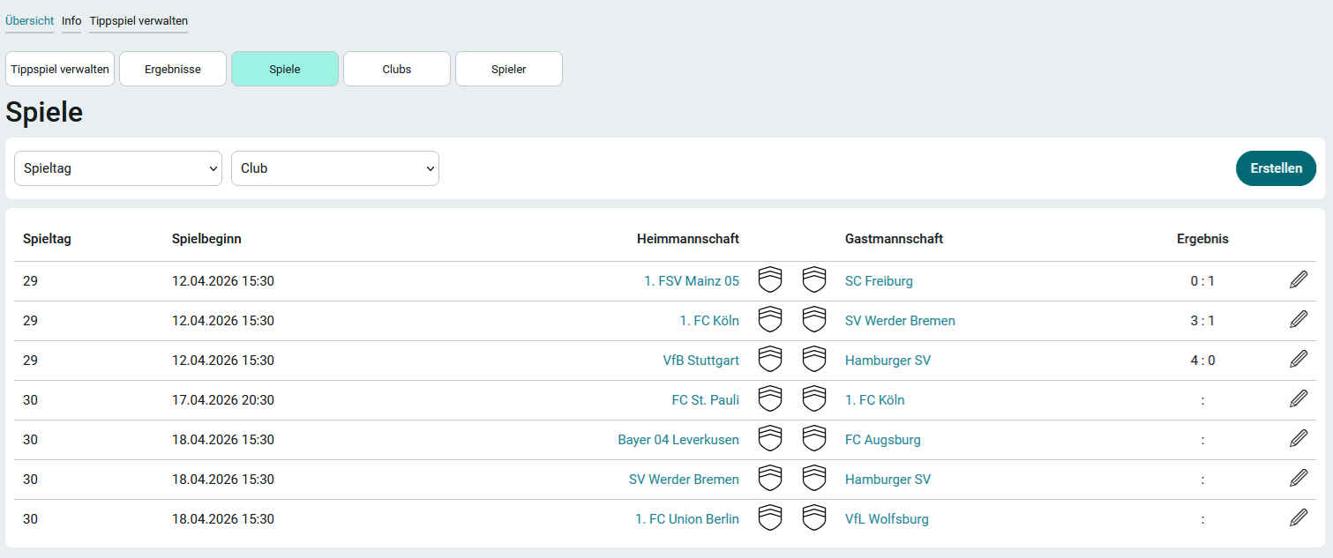Edit the Union Berlin vs VfL Wolfsburg match
This screenshot has height=558, width=1333.
(x=1299, y=518)
